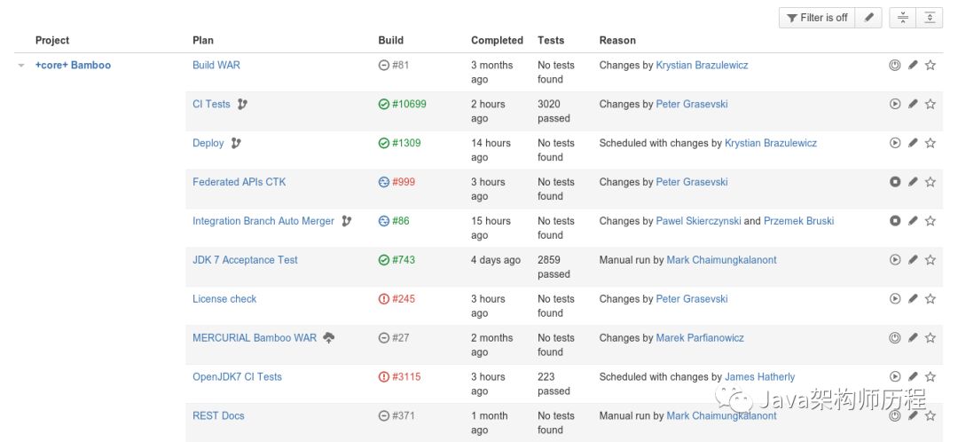Stop the Integration Branch Auto Merger build
The image size is (958, 442).
point(895,221)
